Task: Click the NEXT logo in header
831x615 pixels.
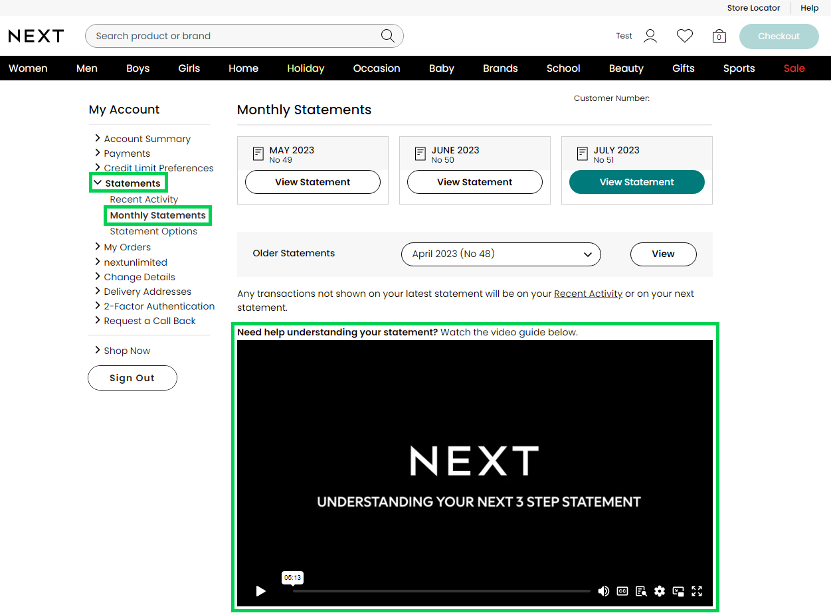Action: pyautogui.click(x=36, y=36)
